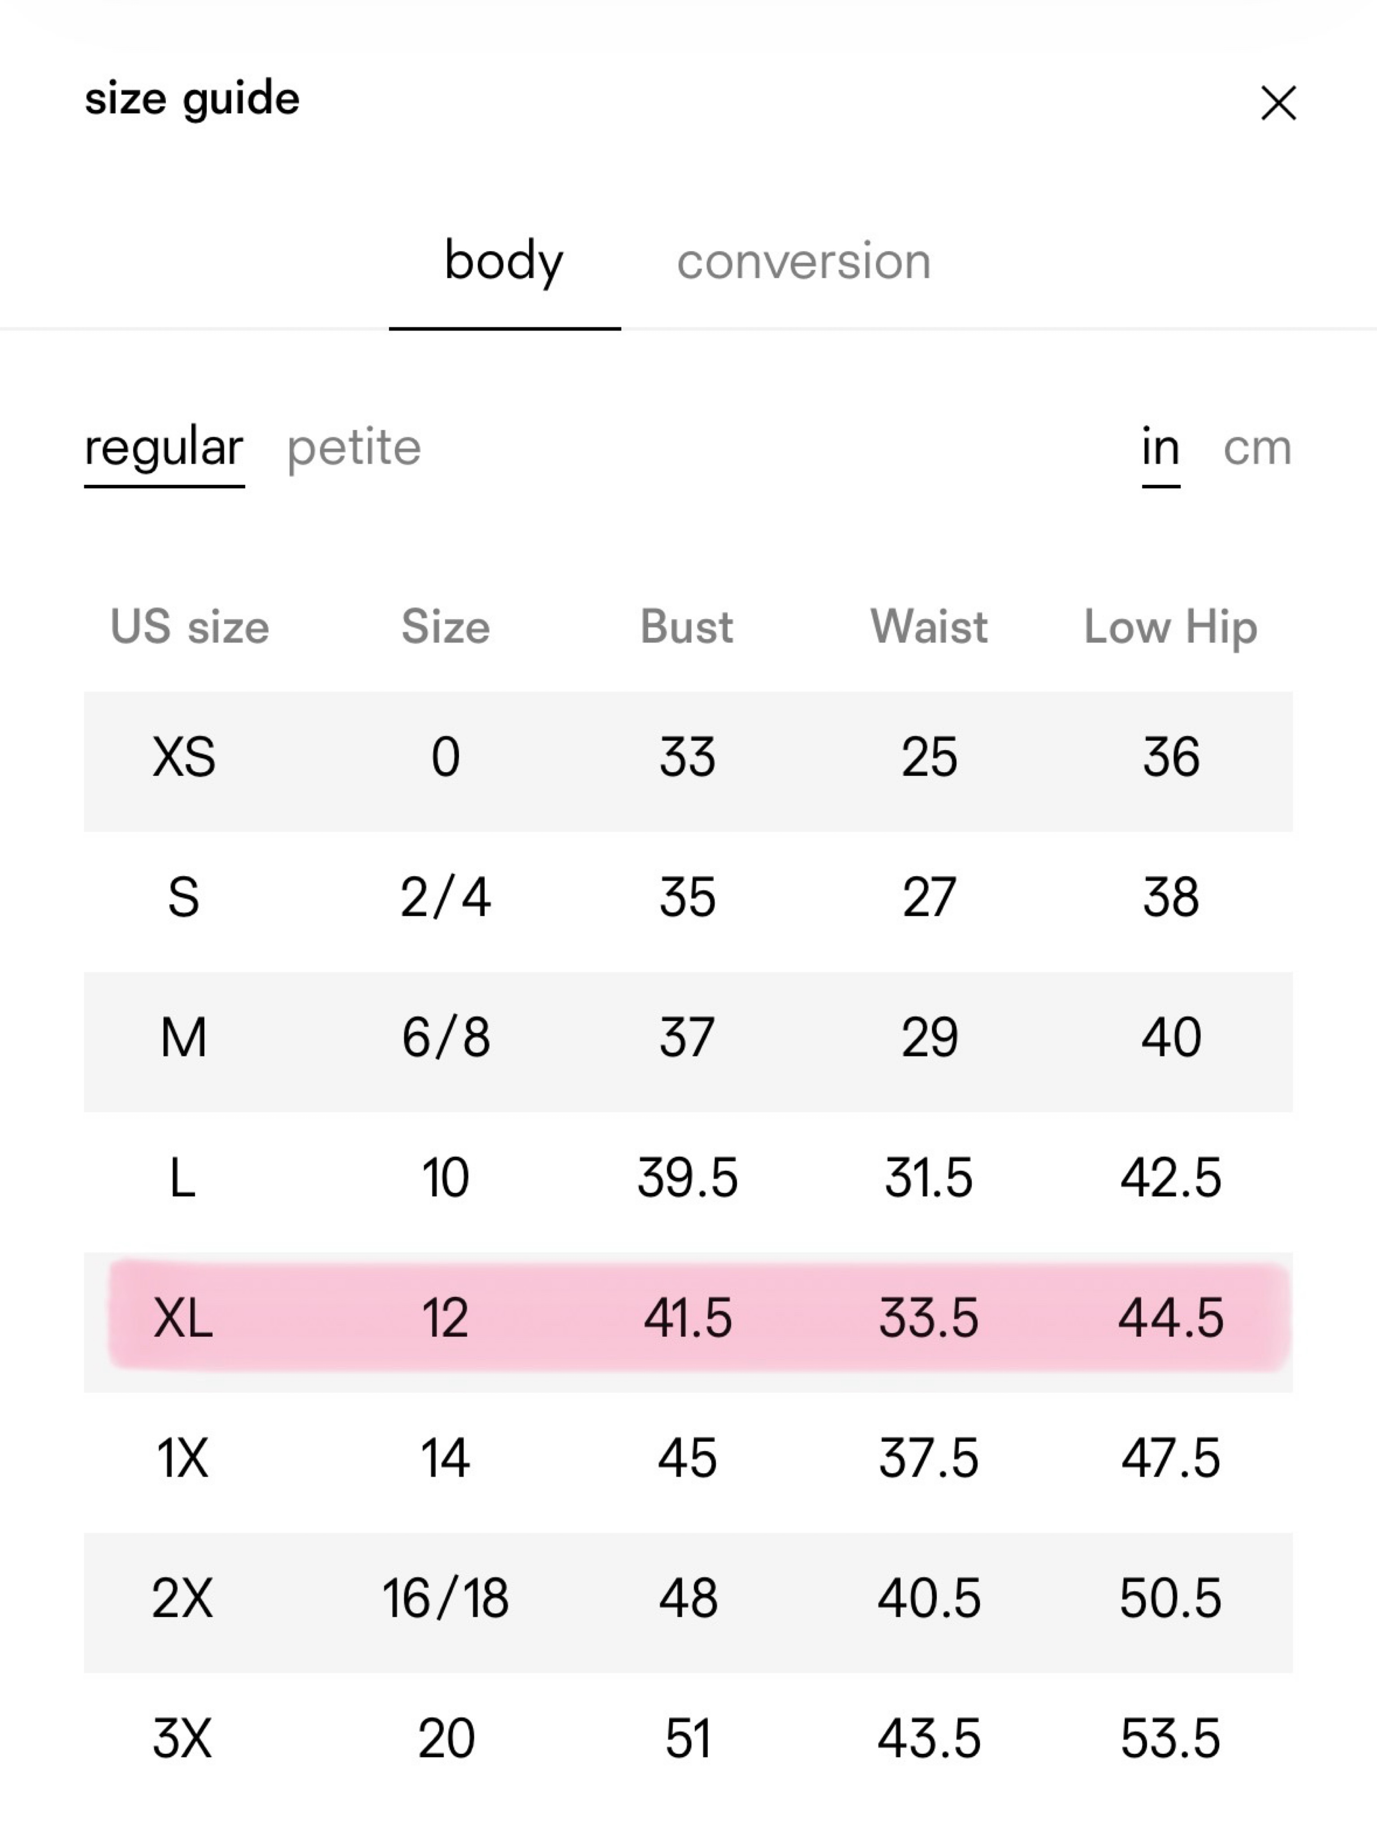
Task: Click the 2X size 16/18 cell
Action: (445, 1598)
